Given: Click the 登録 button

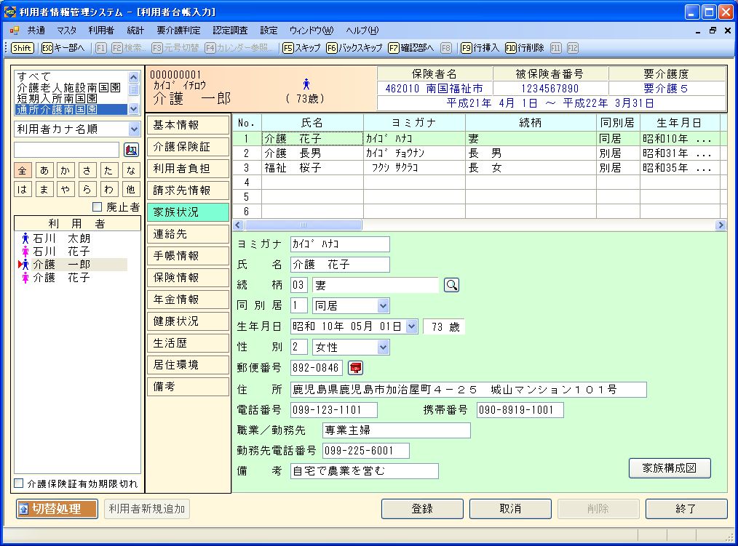Looking at the screenshot, I should click(422, 509).
